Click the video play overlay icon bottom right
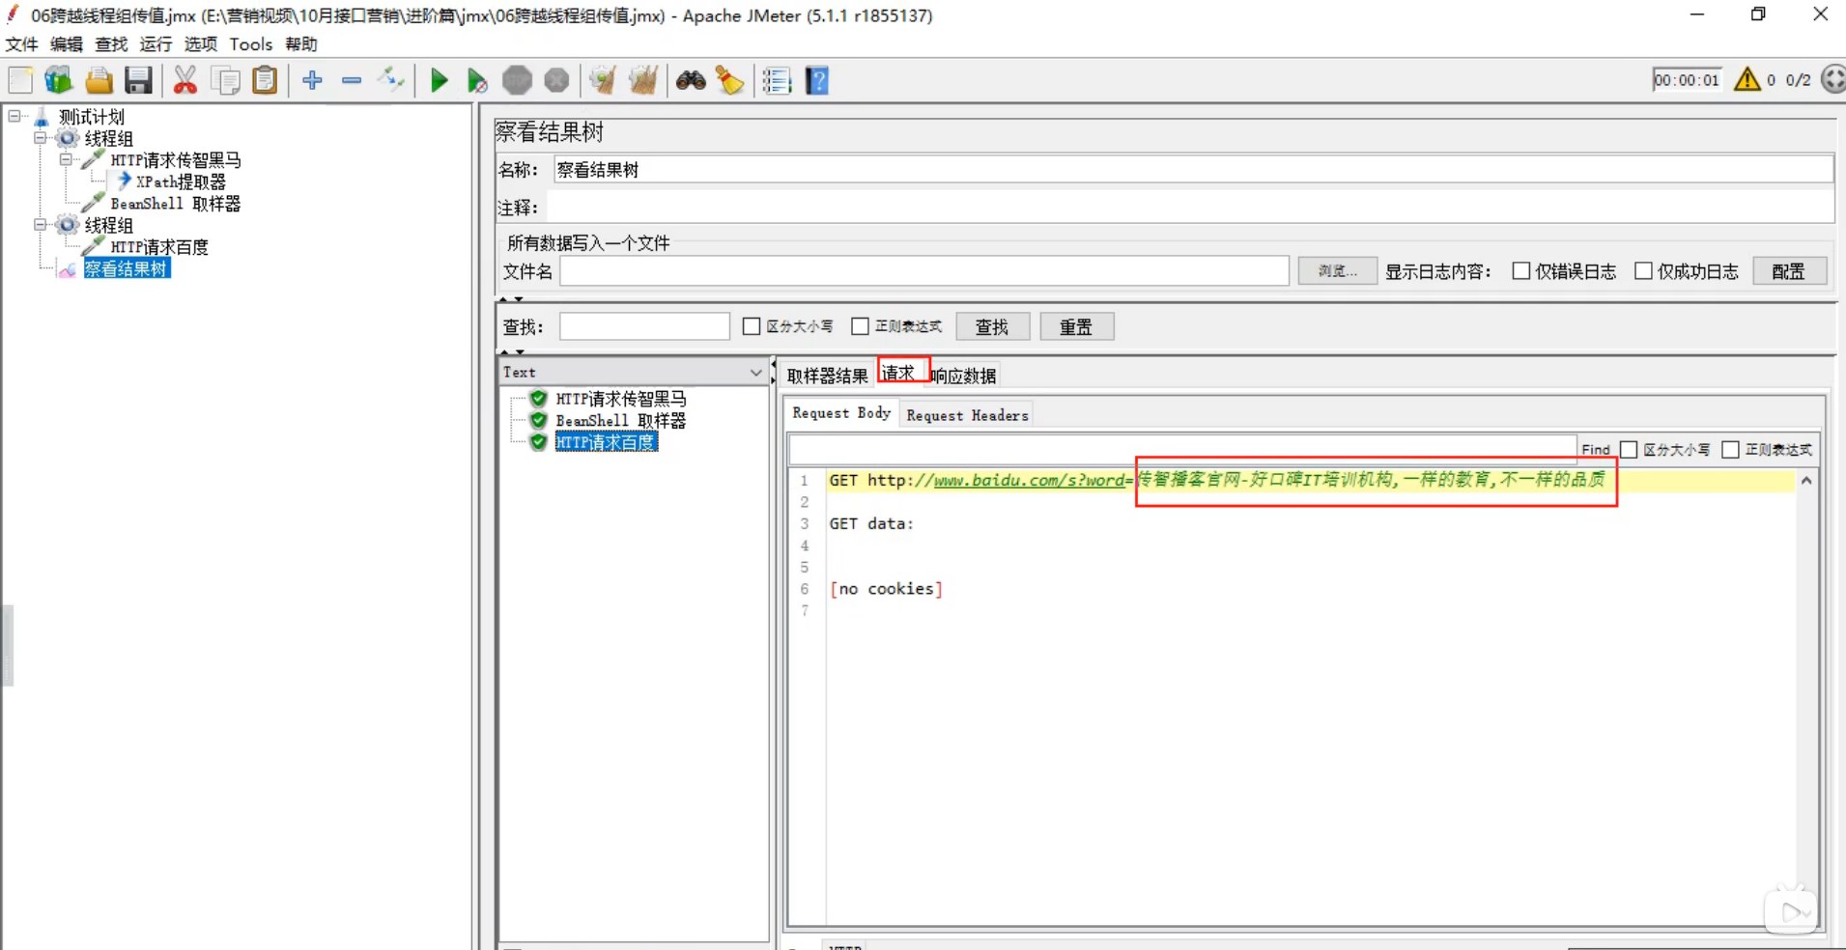The height and width of the screenshot is (950, 1846). pos(1792,910)
